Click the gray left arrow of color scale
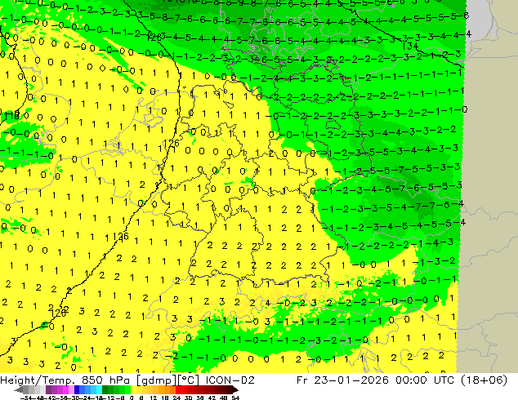518x400 pixels. point(18,389)
